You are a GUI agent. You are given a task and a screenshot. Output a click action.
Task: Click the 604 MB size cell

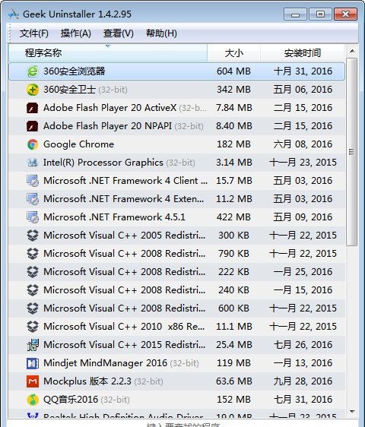tap(233, 71)
